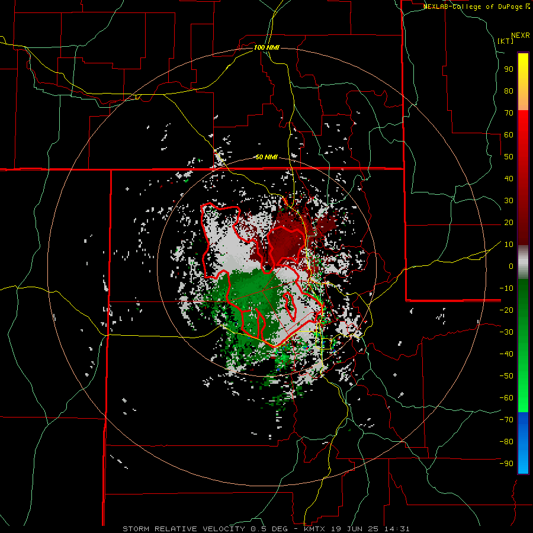
Task: Click the gray zero-velocity segment of the color bar
Action: tap(523, 262)
